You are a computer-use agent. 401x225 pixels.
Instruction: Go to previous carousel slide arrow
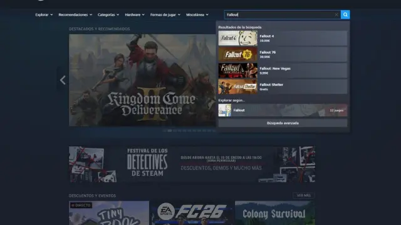63,80
